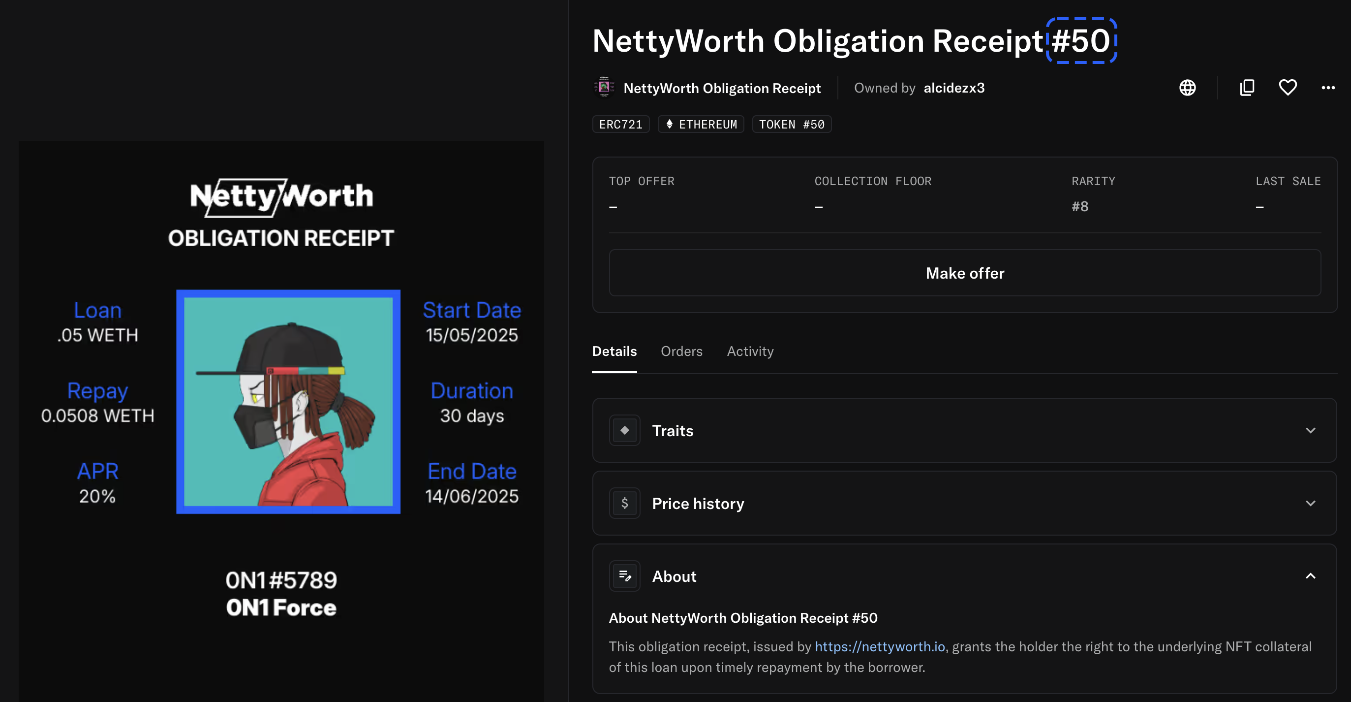Click the LAST SALE label
Screen dimensions: 1351x702
1288,181
